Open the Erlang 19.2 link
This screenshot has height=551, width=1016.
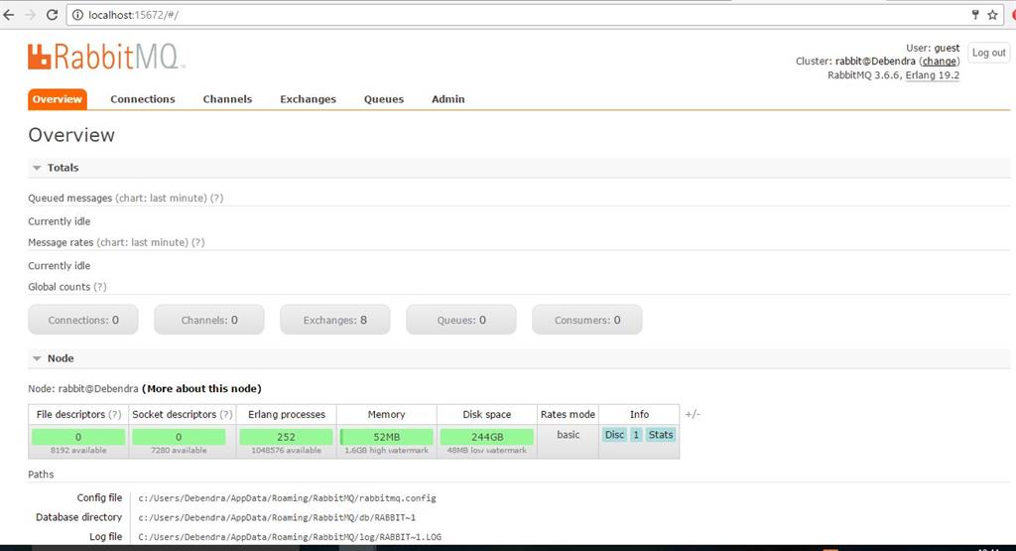click(933, 75)
